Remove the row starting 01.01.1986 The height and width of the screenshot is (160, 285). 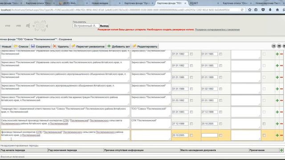(x=281, y=77)
